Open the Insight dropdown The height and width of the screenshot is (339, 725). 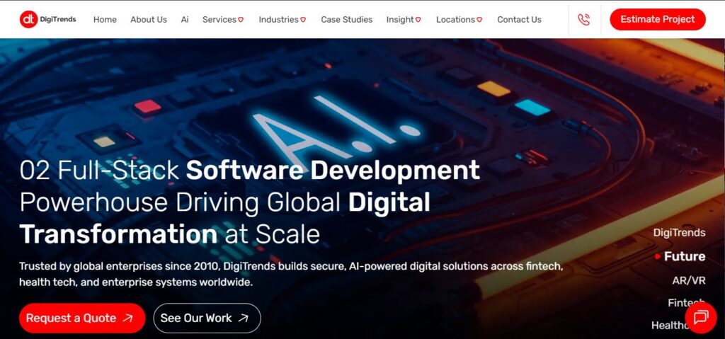(x=404, y=20)
